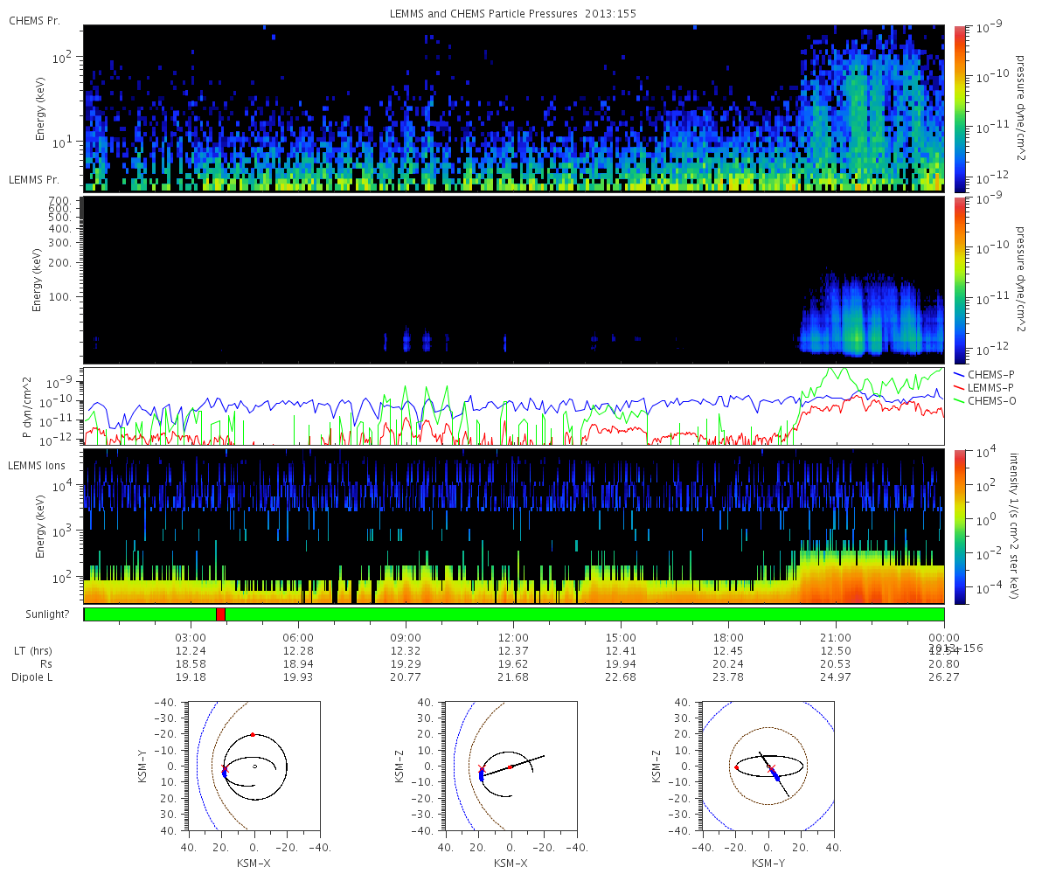Click the Rs row label

[x=45, y=664]
